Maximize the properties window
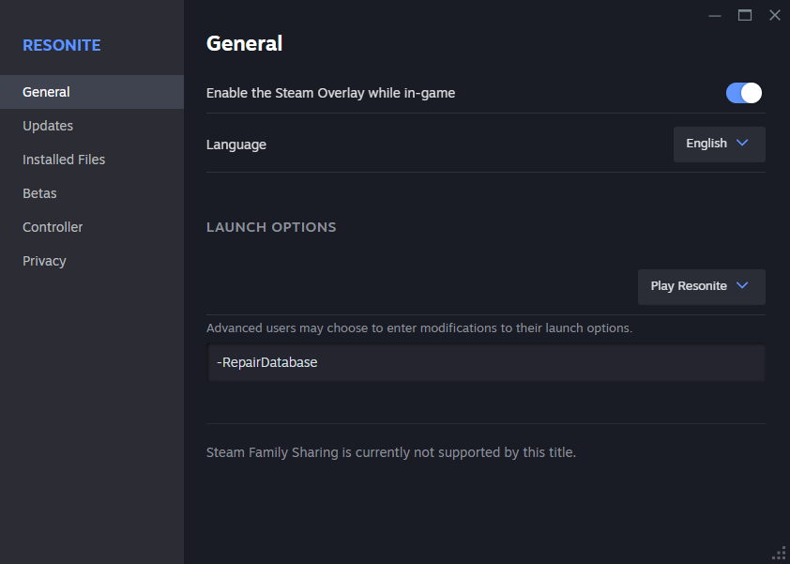This screenshot has height=564, width=790. (x=745, y=15)
